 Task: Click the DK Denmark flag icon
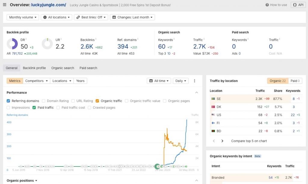click(213, 107)
